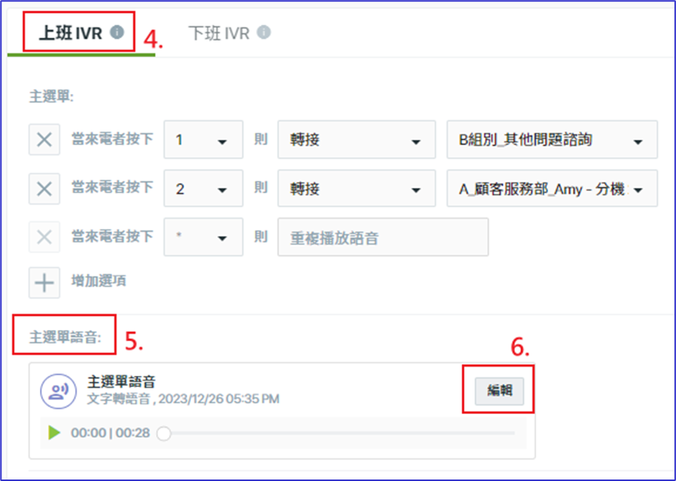The height and width of the screenshot is (481, 676).
Task: Click the 重複播放語音 field
Action: 383,237
